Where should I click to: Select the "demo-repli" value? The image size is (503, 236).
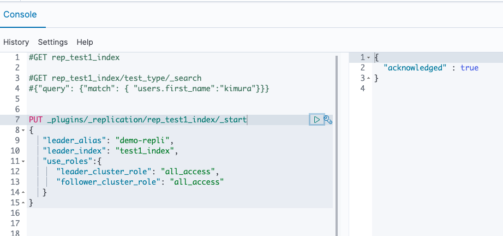(x=142, y=140)
